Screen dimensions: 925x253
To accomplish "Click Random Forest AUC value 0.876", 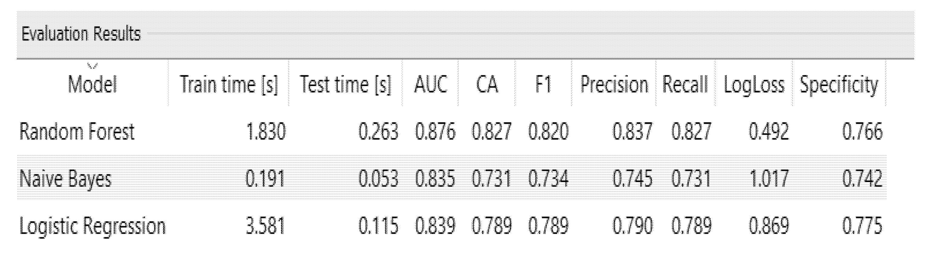I will pyautogui.click(x=435, y=132).
